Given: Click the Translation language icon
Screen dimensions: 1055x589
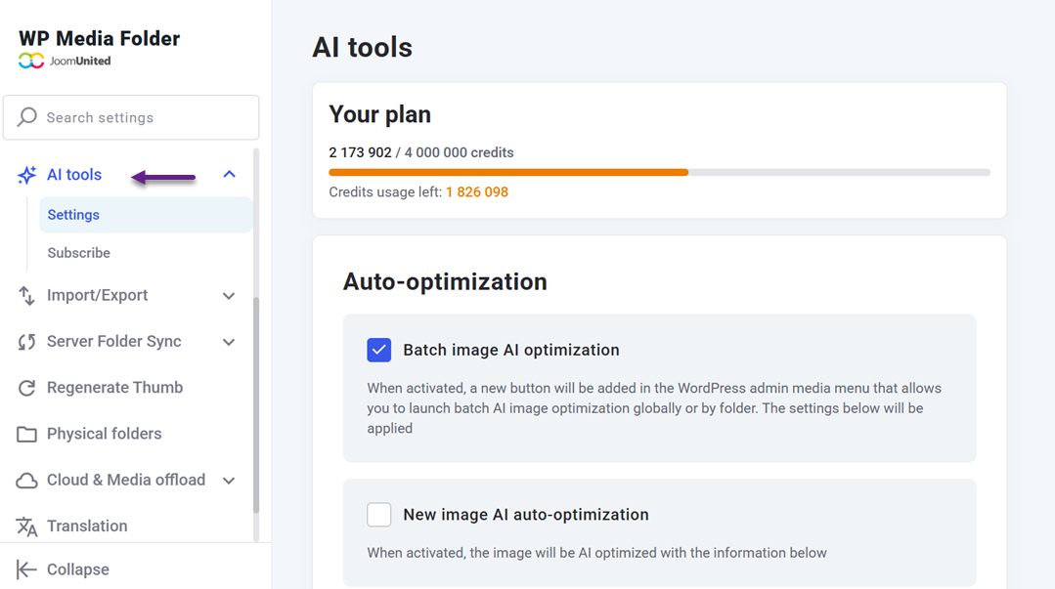Looking at the screenshot, I should [x=27, y=526].
